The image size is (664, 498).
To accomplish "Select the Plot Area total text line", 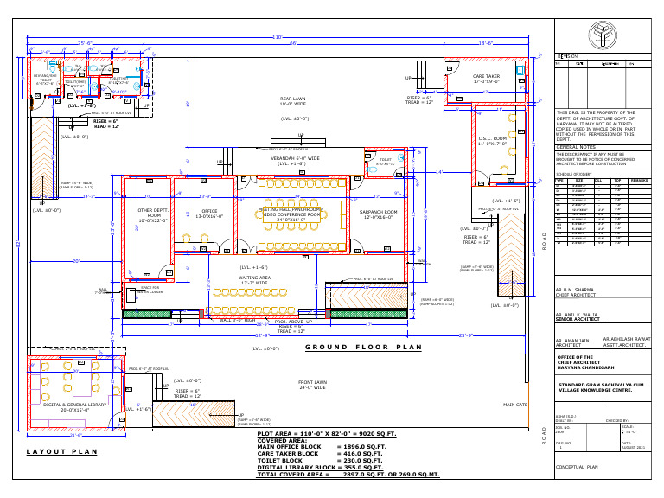I will pos(327,434).
